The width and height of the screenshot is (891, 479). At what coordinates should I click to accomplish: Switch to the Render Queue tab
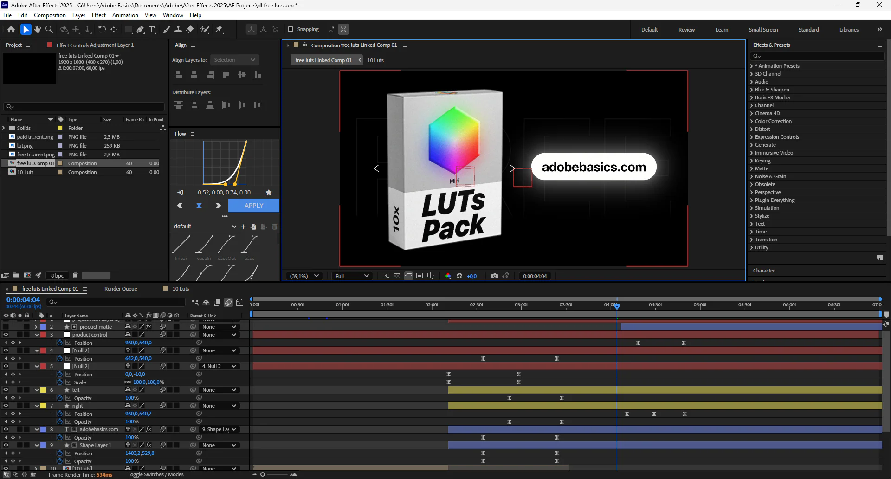(x=121, y=289)
